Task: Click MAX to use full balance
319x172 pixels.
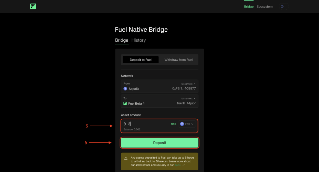Action: (x=173, y=124)
